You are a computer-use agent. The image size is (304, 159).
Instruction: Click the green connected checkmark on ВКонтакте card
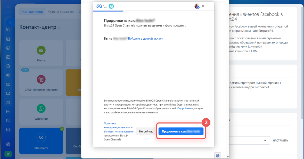(x=62, y=129)
